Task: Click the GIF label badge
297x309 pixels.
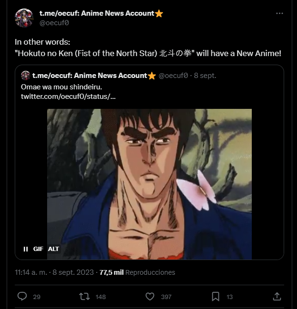Action: coord(38,249)
